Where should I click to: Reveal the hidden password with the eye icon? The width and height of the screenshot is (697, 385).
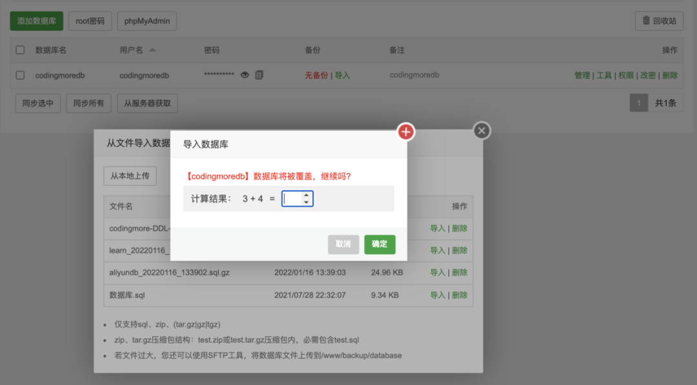[245, 75]
